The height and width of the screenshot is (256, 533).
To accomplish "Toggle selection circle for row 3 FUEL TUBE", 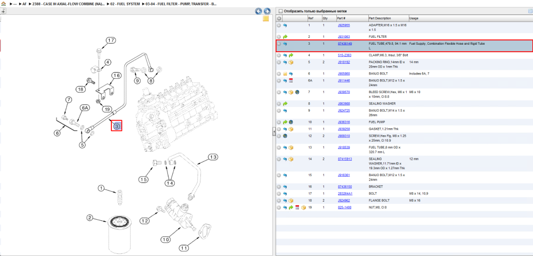I will 279,44.
